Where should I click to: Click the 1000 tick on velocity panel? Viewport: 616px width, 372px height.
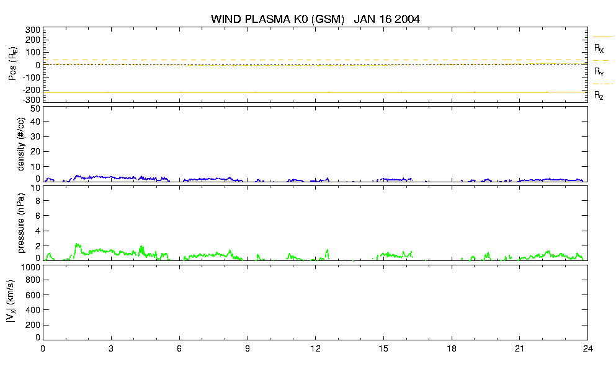click(x=30, y=267)
